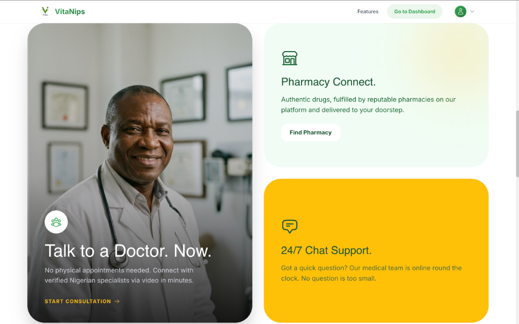Open the user profile avatar icon
This screenshot has height=324, width=519.
[460, 12]
